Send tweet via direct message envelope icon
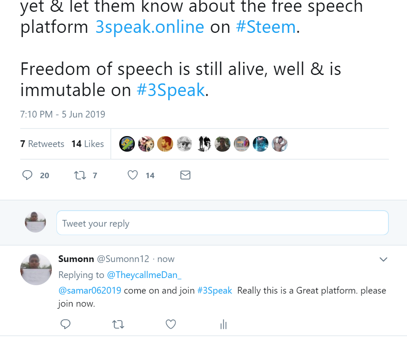The width and height of the screenshot is (407, 337). (185, 175)
